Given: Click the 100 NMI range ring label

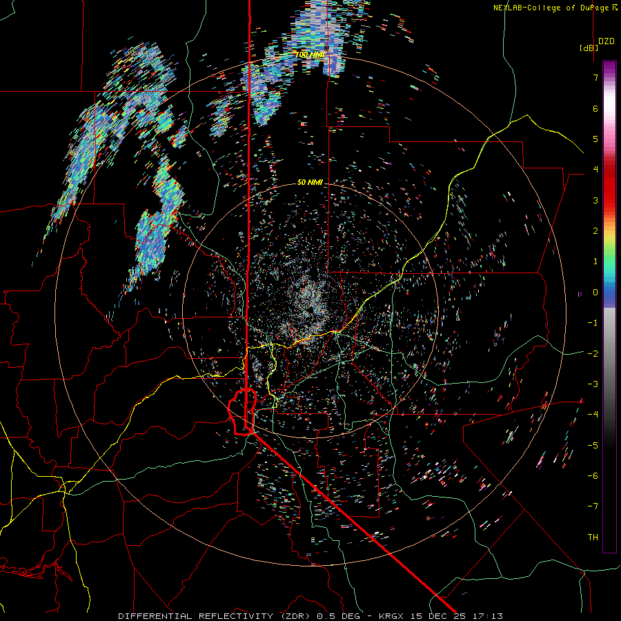Looking at the screenshot, I should click(x=309, y=55).
